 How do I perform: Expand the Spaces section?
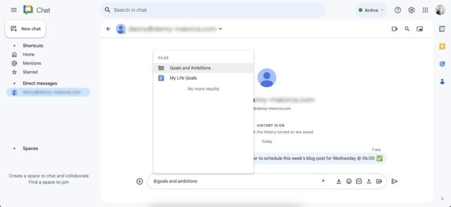click(x=15, y=148)
